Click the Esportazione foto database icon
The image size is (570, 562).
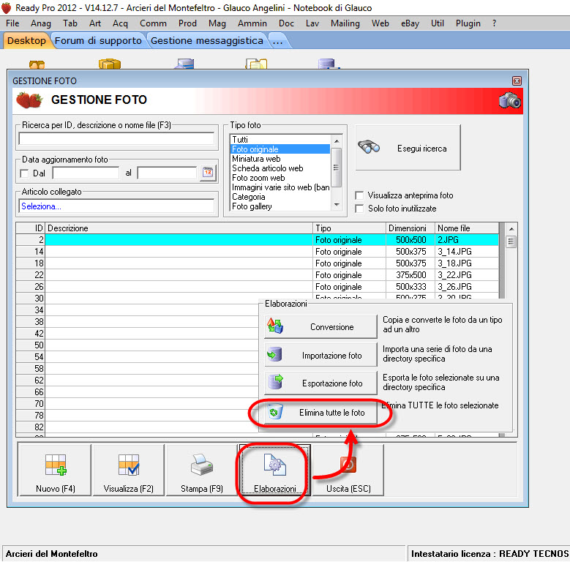click(x=276, y=382)
